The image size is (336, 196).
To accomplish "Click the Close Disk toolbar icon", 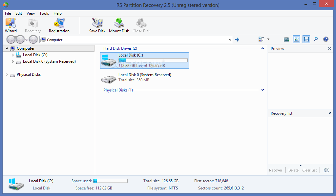I will 141,25.
